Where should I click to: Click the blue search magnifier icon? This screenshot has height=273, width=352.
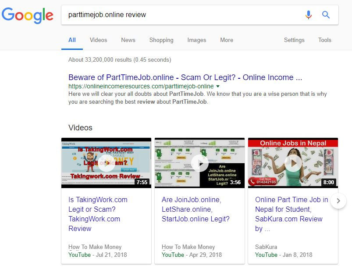click(x=326, y=15)
